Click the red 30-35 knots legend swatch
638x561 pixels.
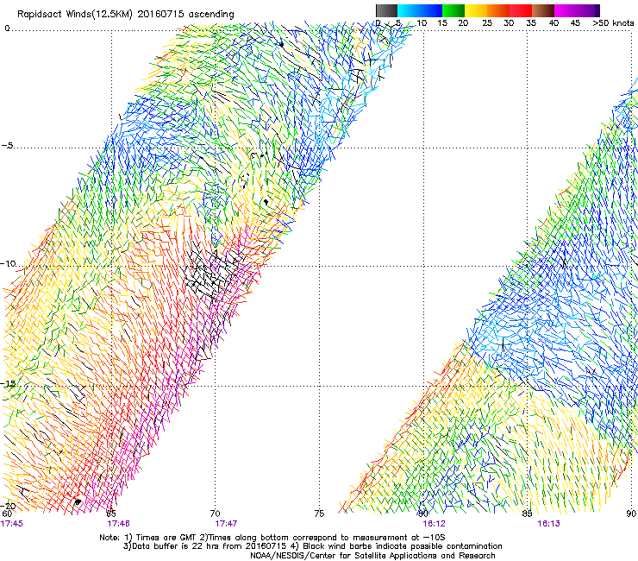521,10
